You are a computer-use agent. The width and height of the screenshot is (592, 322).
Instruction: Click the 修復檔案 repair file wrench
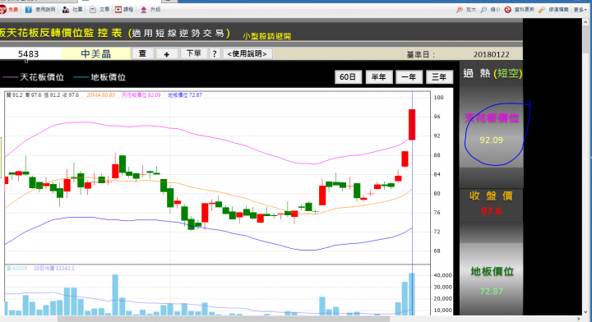542,9
